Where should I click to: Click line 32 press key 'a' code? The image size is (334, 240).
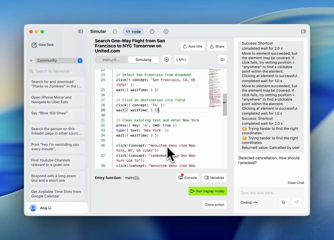(146, 125)
